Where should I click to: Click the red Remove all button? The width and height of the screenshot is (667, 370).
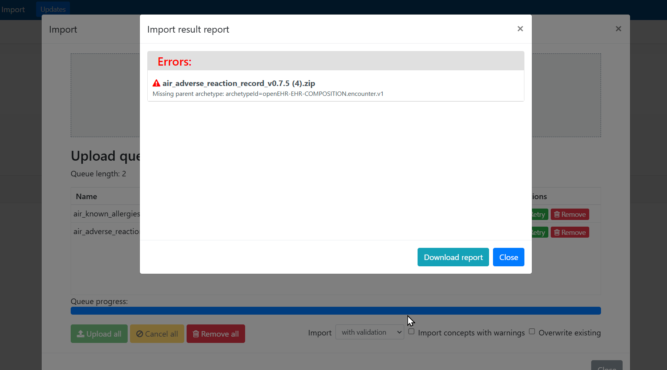pyautogui.click(x=216, y=334)
